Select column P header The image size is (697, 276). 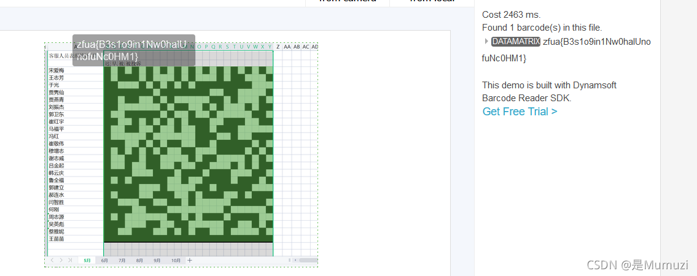206,47
